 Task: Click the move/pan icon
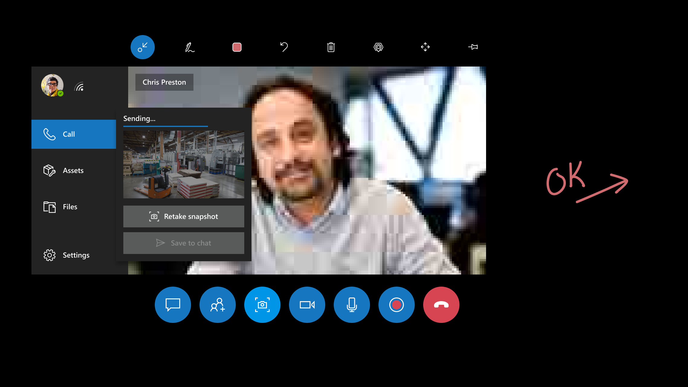(425, 47)
